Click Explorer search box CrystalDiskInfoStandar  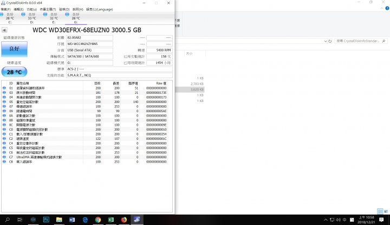coord(361,41)
